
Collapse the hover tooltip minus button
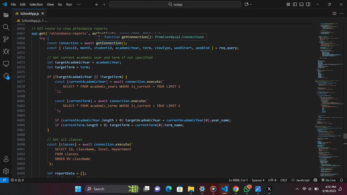99,38
